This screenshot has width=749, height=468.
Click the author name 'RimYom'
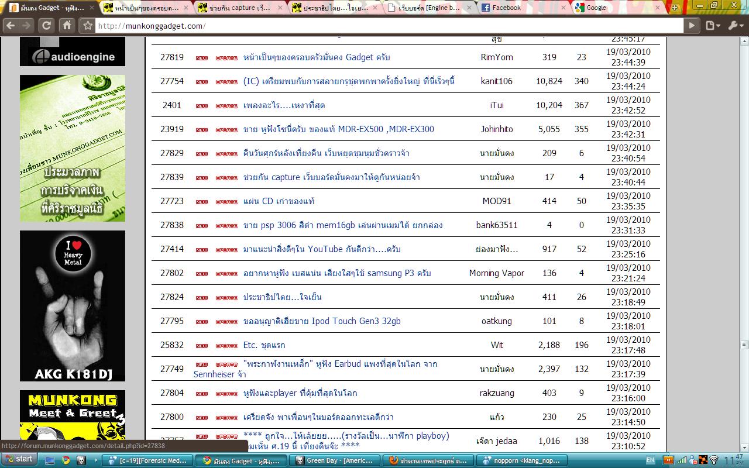click(497, 57)
